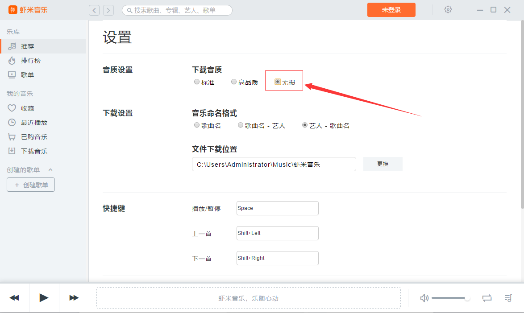The width and height of the screenshot is (524, 313).
Task: Click the 推荐 music note icon
Action: (12, 46)
